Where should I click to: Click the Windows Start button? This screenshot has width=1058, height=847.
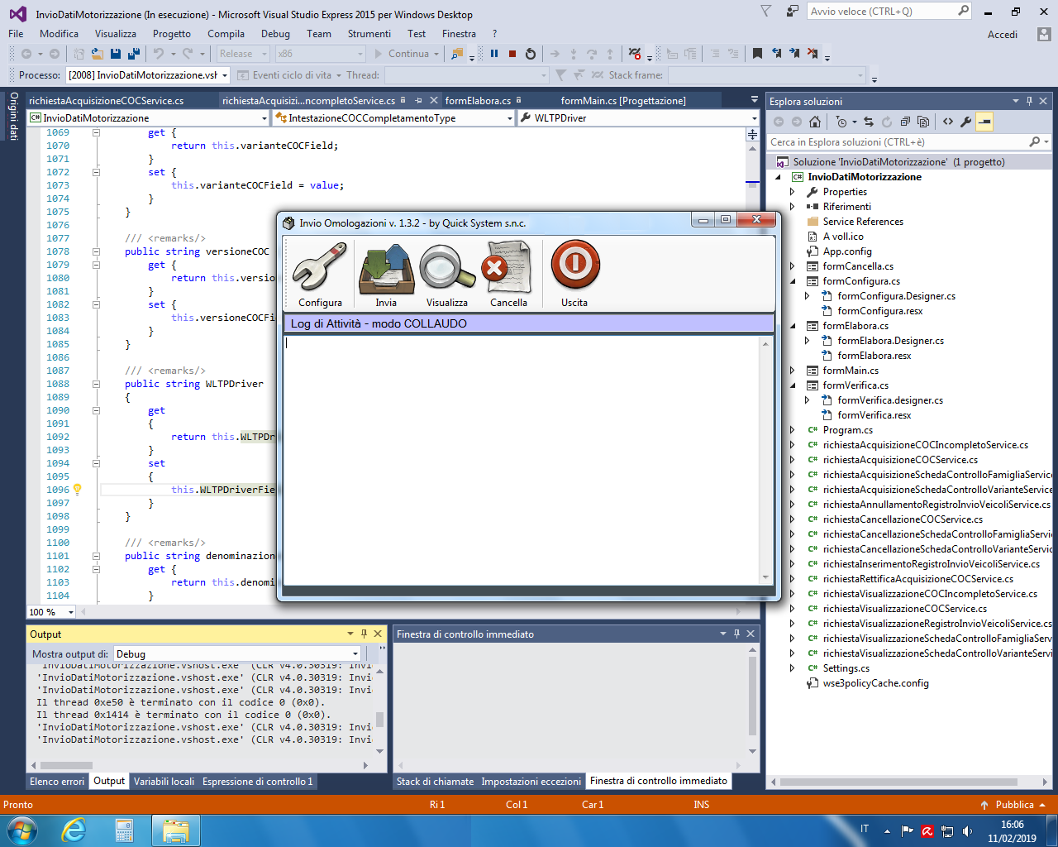(x=21, y=830)
